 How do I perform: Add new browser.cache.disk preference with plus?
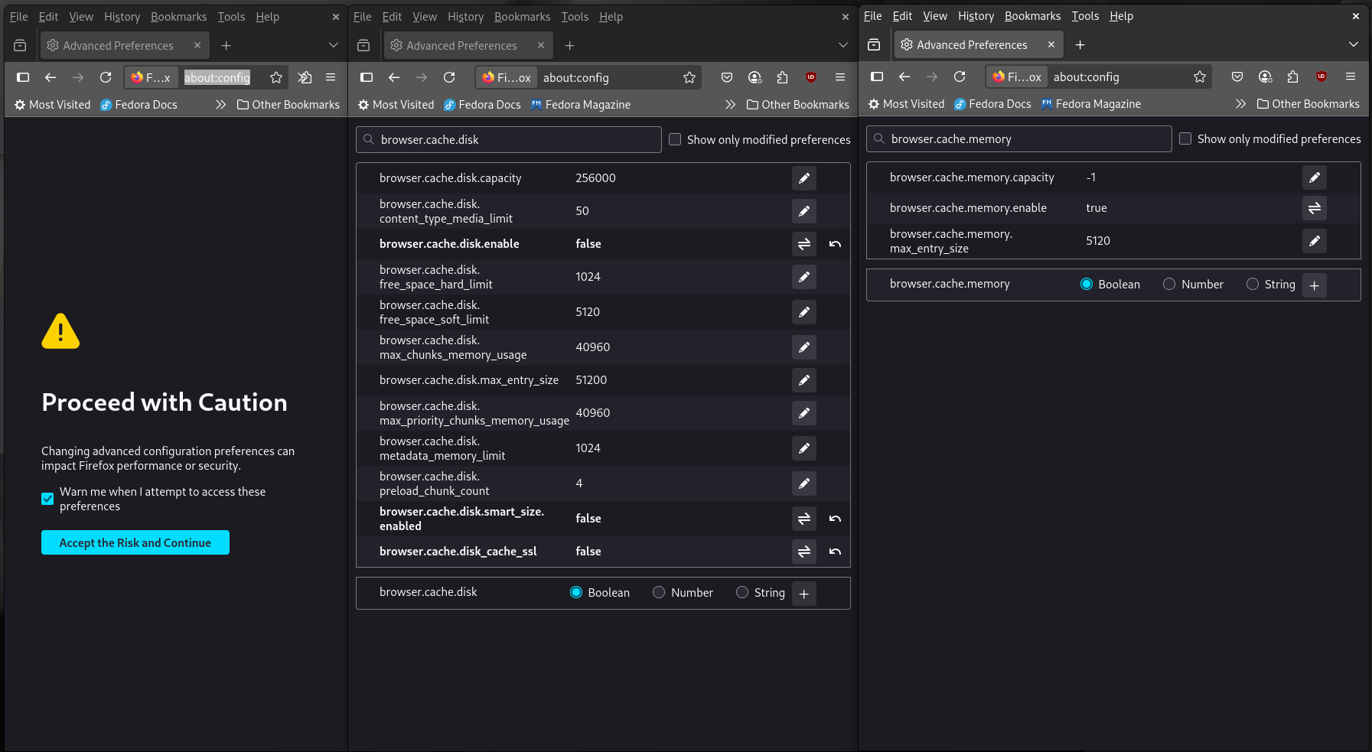803,594
